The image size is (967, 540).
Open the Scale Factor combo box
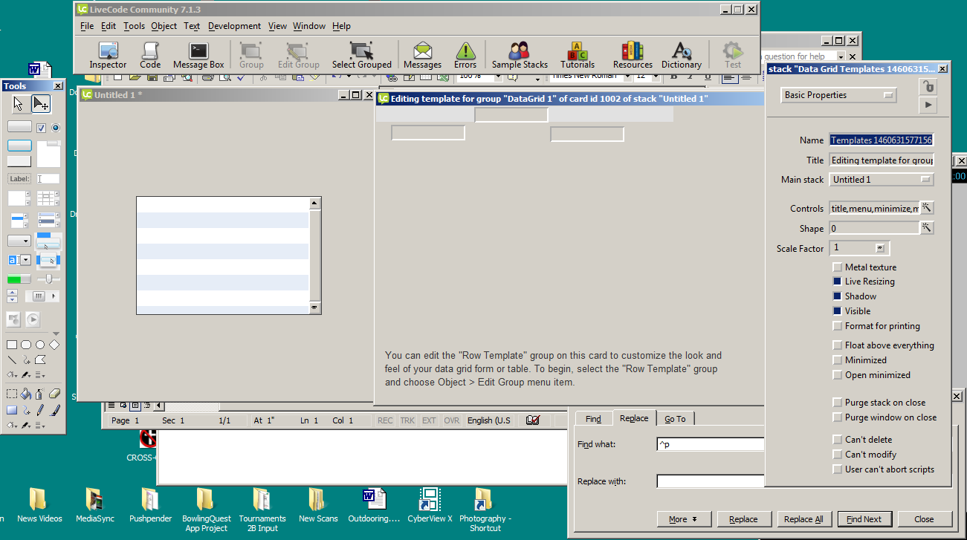(880, 248)
